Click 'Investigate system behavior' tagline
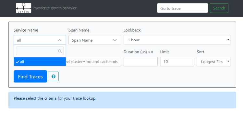 pos(55,8)
